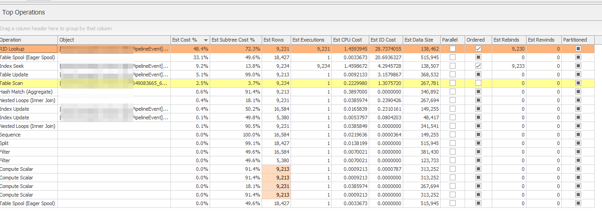This screenshot has width=602, height=216.
Task: Click the 4.2945728 IO cost cell
Action: 386,66
